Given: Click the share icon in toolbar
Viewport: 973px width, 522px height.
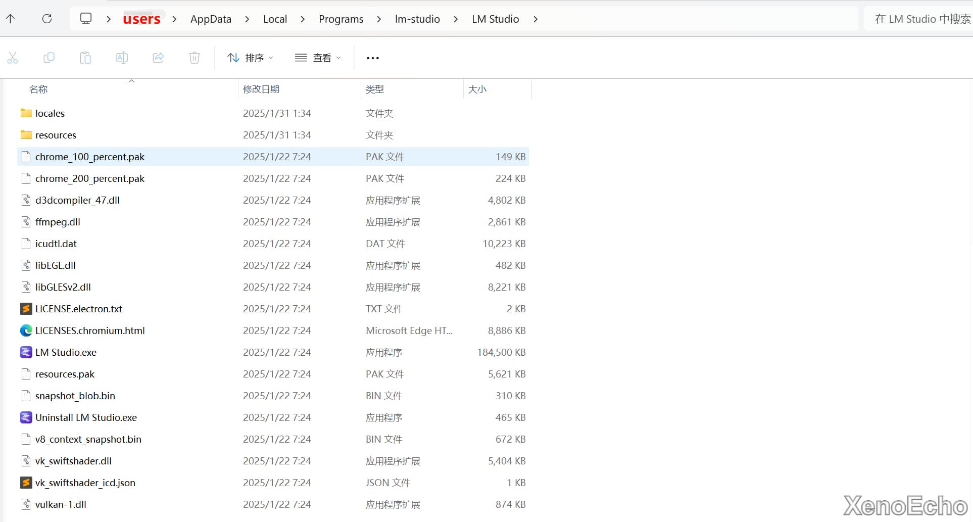Looking at the screenshot, I should point(158,58).
